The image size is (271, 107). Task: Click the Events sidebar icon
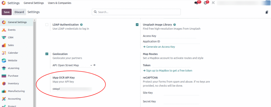click(4, 30)
